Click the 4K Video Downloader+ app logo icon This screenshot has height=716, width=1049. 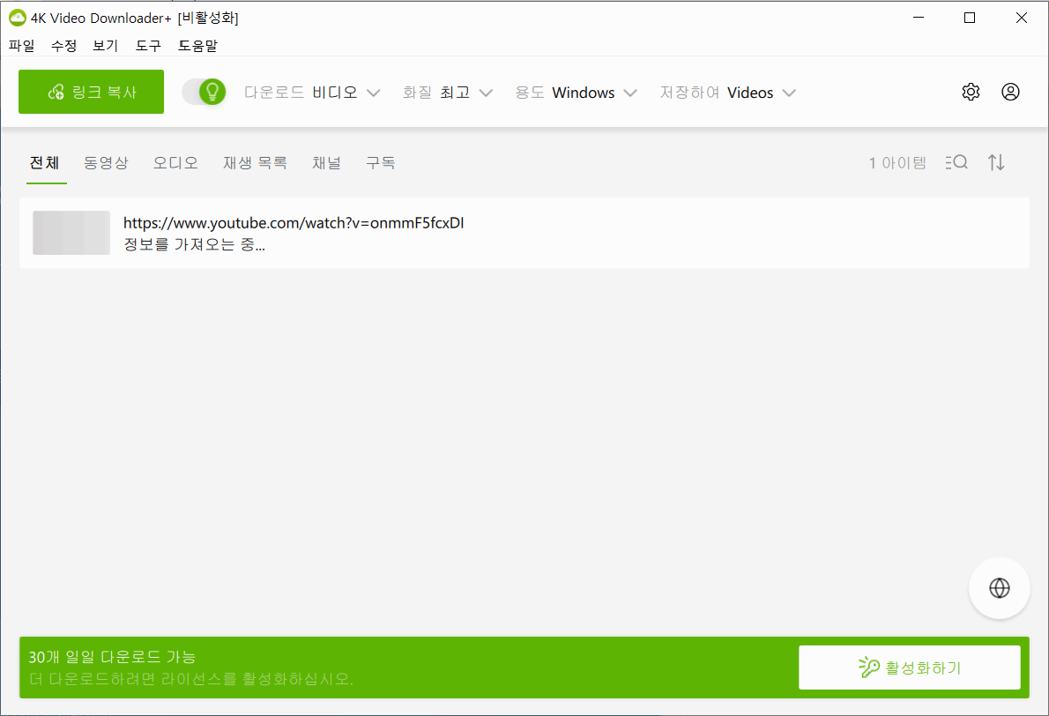[x=18, y=18]
